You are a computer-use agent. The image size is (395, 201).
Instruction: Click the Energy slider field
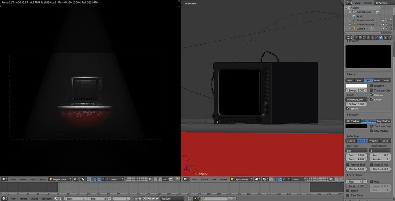coord(356,90)
